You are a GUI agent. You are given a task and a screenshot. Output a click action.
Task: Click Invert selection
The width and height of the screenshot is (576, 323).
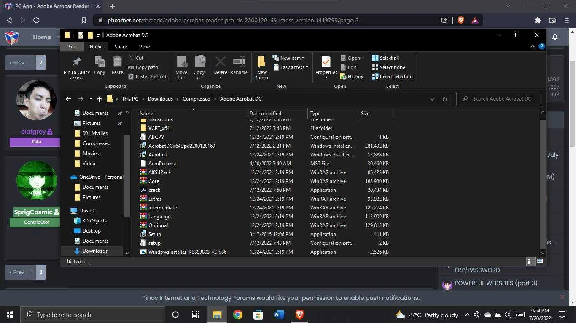pyautogui.click(x=392, y=77)
